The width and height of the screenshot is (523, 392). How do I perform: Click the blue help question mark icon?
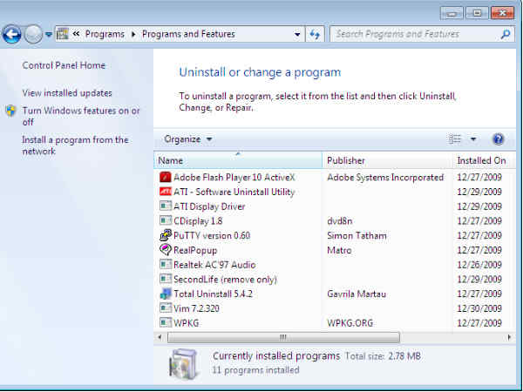pyautogui.click(x=498, y=139)
